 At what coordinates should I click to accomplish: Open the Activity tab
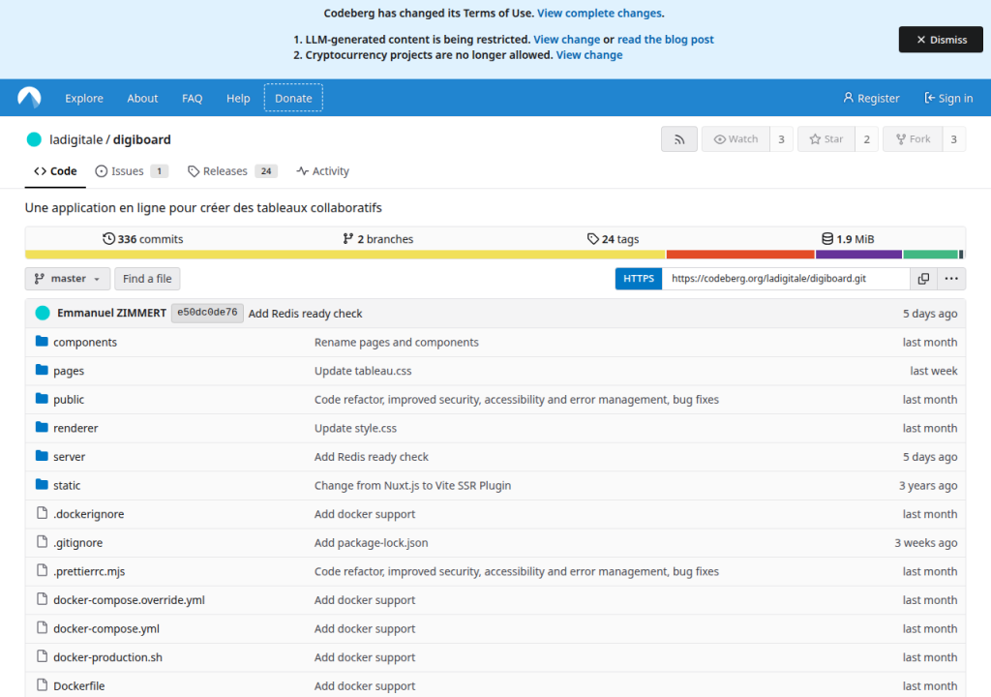point(322,170)
